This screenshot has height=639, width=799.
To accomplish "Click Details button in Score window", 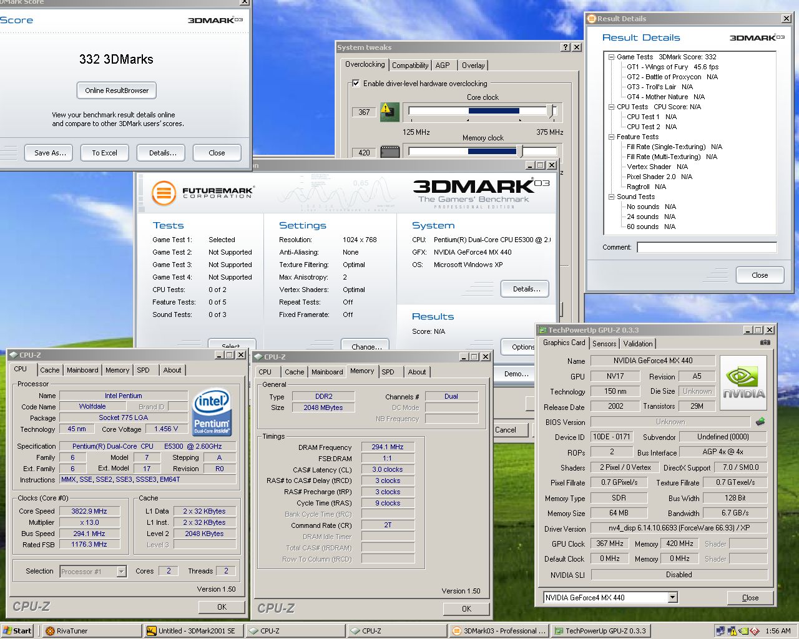I will 162,153.
